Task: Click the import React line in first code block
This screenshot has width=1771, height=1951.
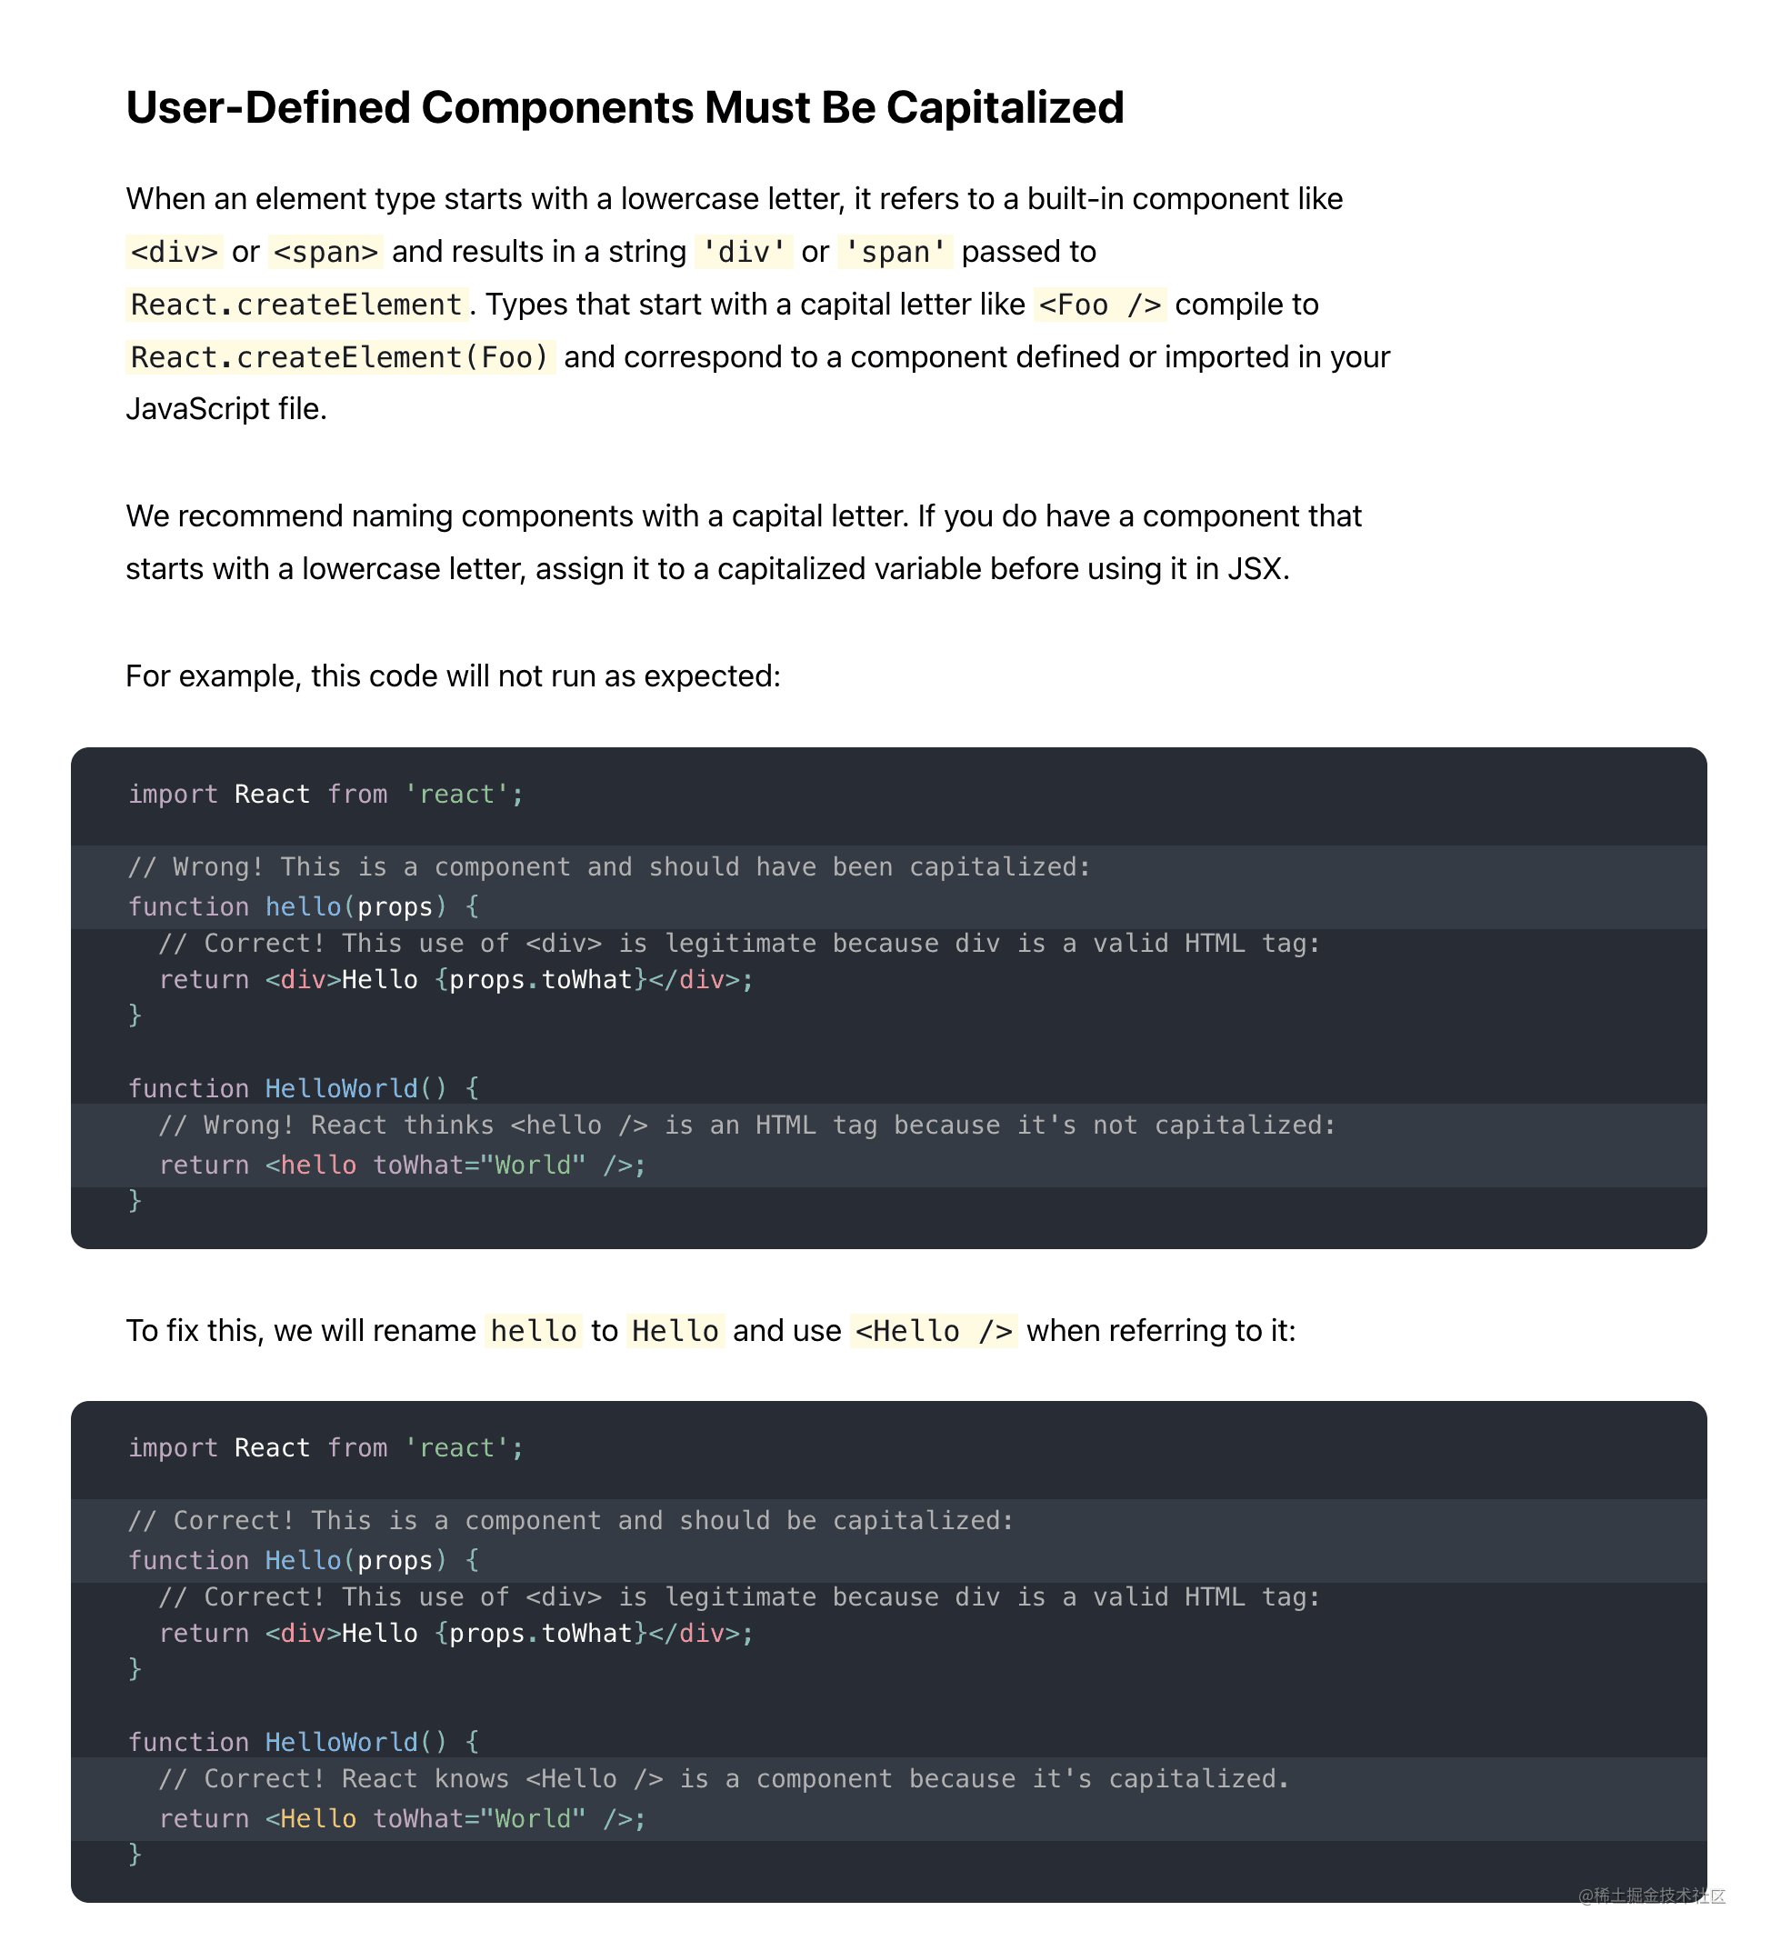Action: [x=326, y=795]
